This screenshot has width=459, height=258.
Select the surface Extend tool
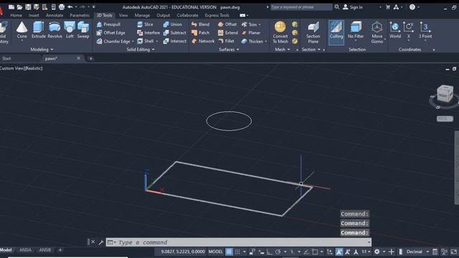[228, 33]
